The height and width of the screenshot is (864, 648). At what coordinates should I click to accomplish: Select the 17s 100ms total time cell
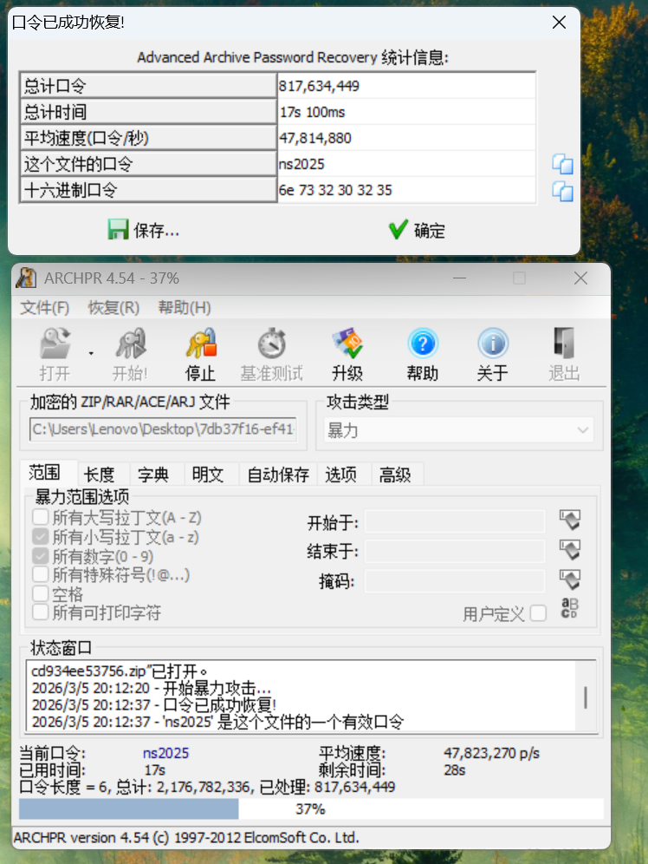click(x=406, y=112)
